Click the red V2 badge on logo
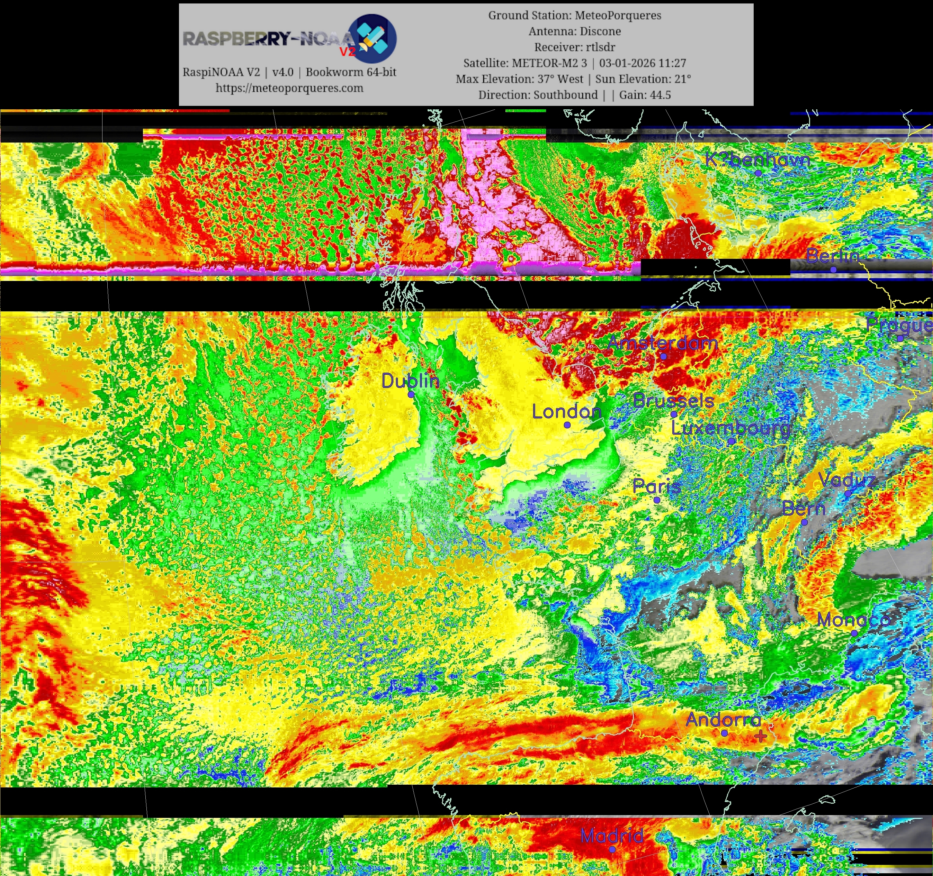933x876 pixels. (347, 52)
